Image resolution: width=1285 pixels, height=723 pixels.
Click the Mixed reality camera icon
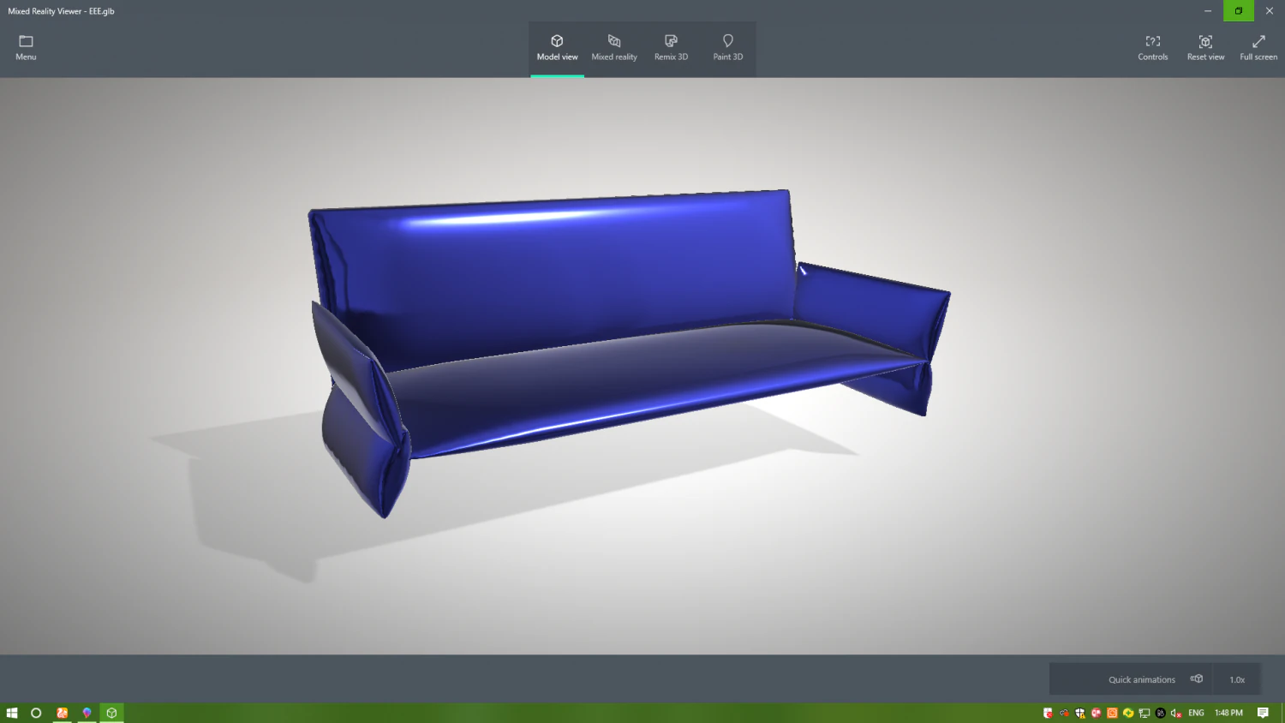[x=613, y=40]
